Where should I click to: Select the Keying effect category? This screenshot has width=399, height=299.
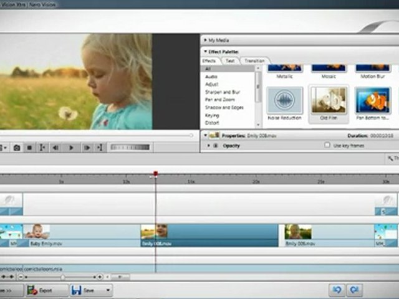212,115
